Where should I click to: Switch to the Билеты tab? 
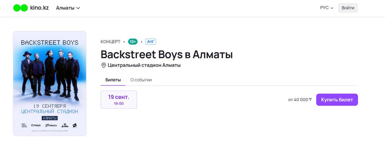pyautogui.click(x=113, y=80)
